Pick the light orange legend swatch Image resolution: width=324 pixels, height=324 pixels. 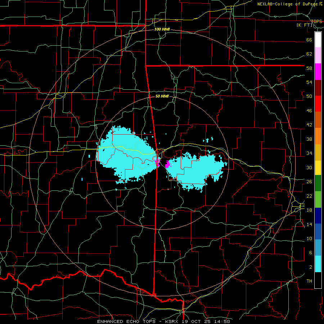click(x=318, y=136)
